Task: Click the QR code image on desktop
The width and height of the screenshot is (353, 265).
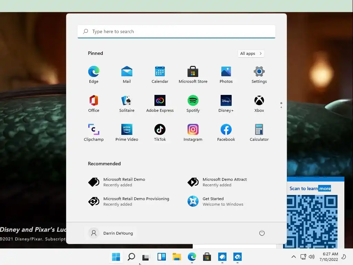Action: 312,222
